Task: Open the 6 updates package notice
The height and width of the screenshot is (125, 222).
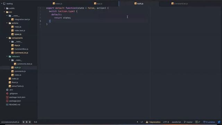Action: tap(209, 122)
